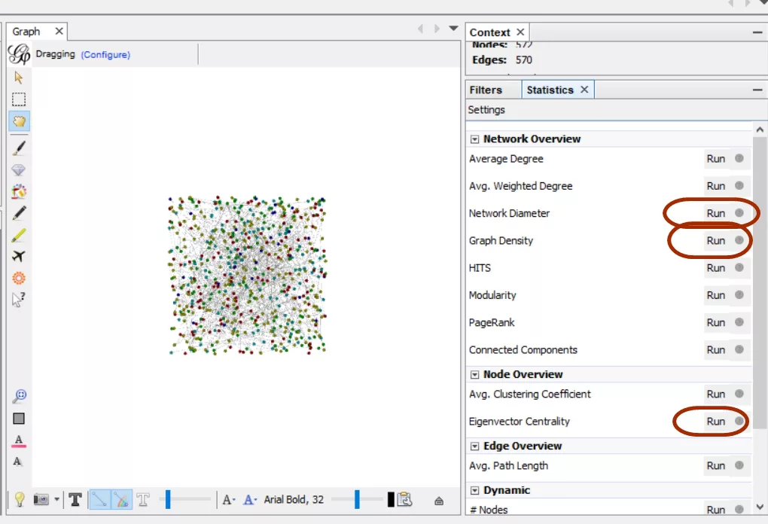Click the Statistics scrollbar down arrow

click(760, 507)
